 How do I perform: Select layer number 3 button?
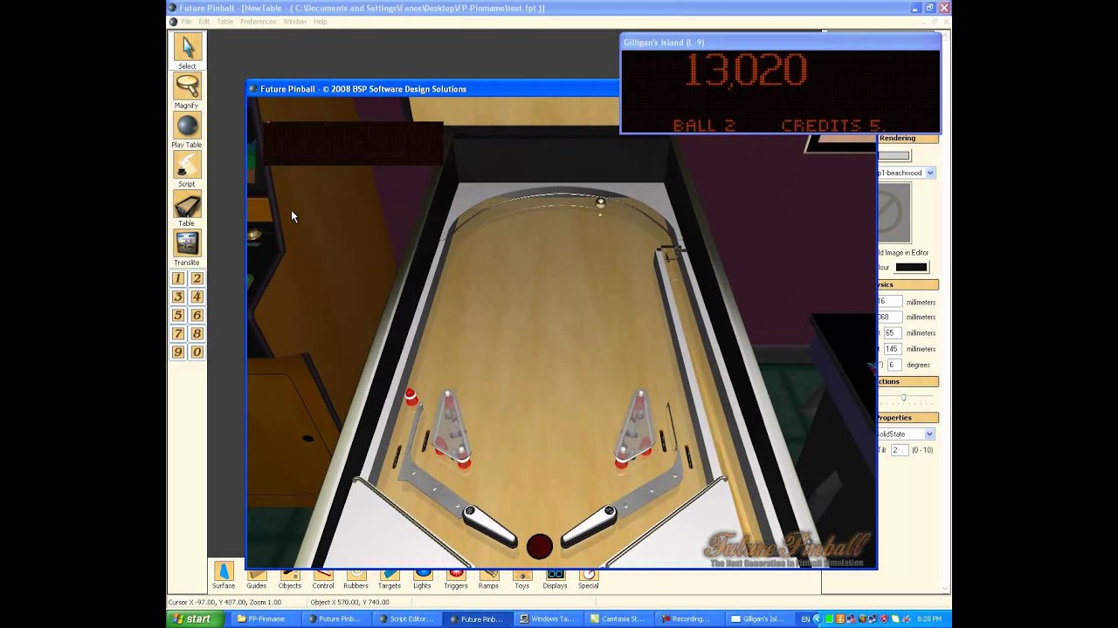(178, 297)
